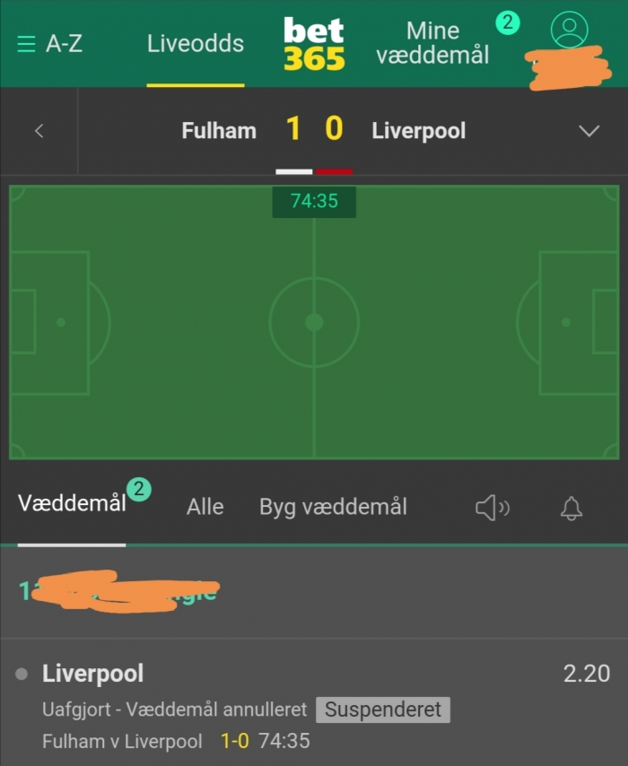Go back using the left chevron
Image resolution: width=628 pixels, height=766 pixels.
(x=39, y=131)
